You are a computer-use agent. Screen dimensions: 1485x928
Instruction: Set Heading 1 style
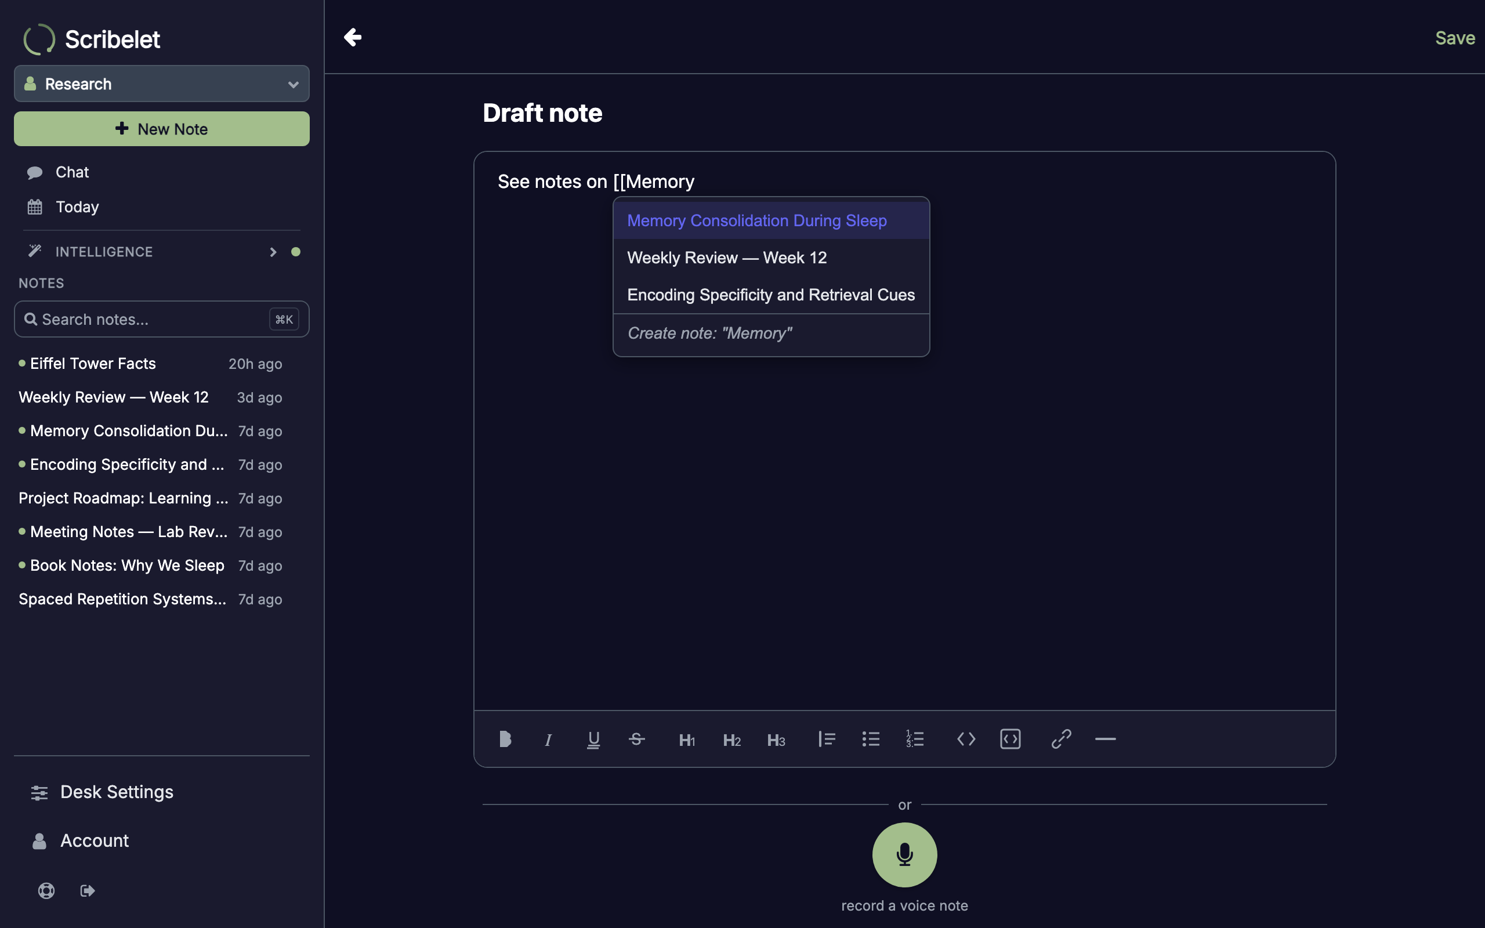[687, 739]
